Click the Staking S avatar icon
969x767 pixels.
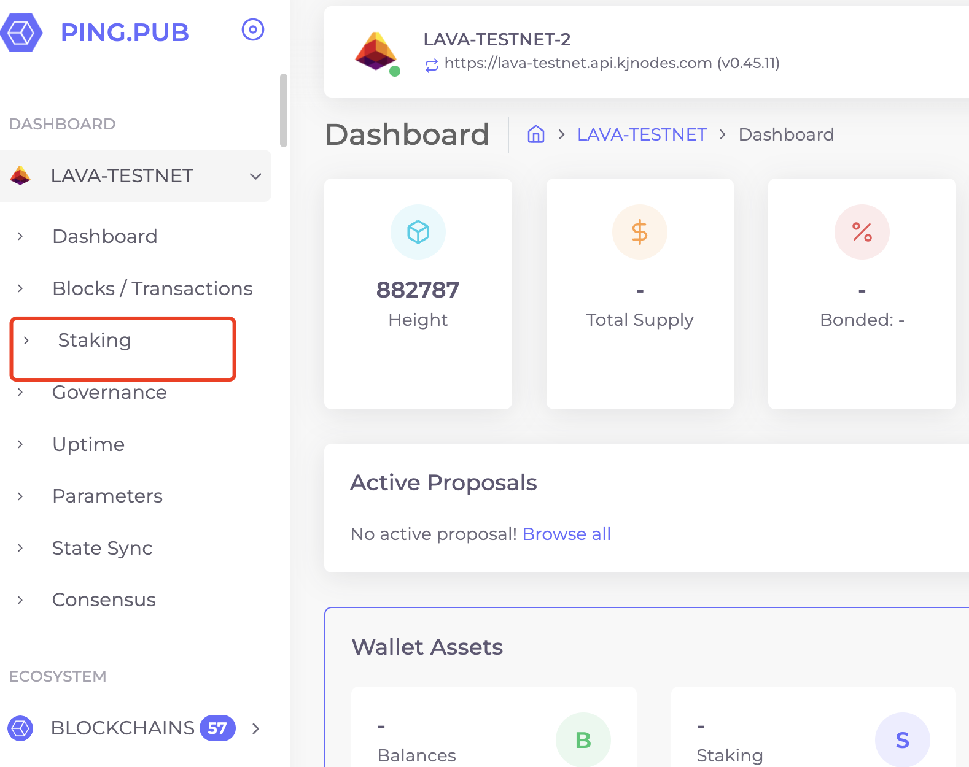point(903,740)
